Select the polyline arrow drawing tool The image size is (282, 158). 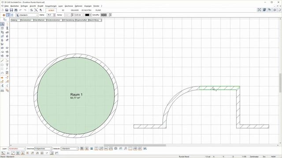(x=7, y=61)
